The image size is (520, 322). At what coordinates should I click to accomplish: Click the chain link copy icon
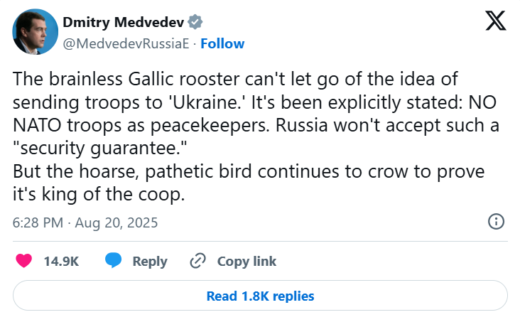pyautogui.click(x=197, y=261)
